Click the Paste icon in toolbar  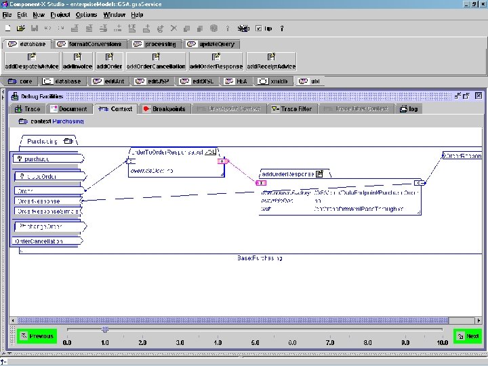[200, 28]
